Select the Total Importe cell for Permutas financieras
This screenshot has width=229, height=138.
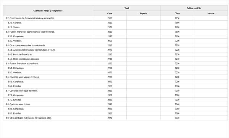point(144,54)
